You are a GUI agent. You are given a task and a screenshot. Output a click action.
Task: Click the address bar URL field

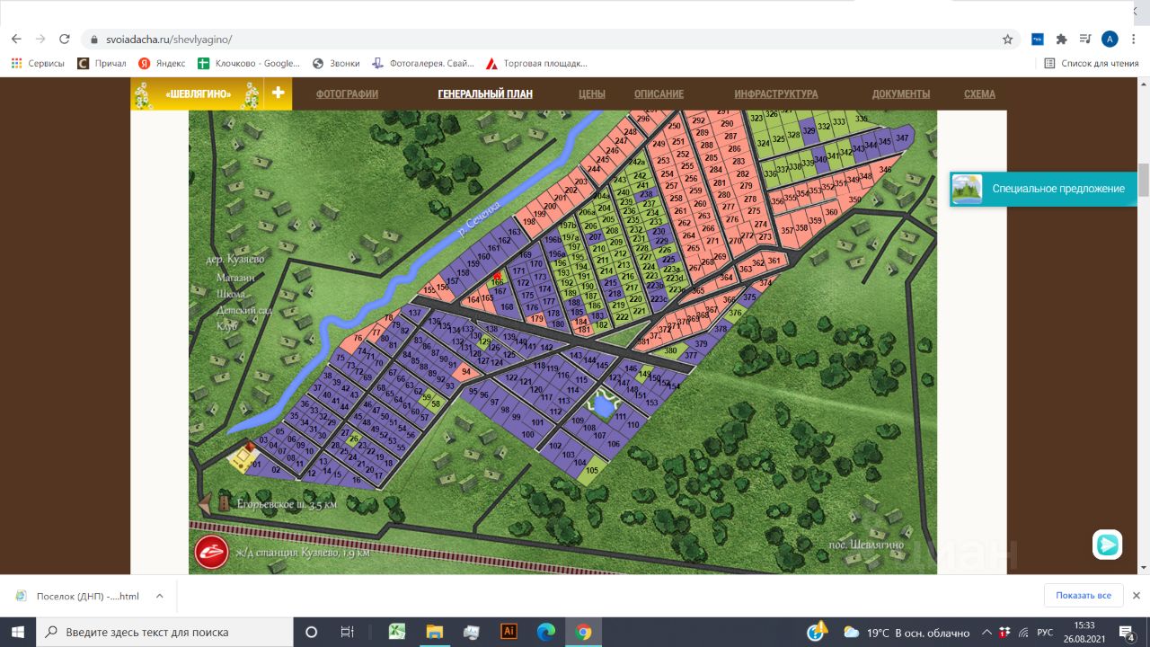tap(539, 40)
